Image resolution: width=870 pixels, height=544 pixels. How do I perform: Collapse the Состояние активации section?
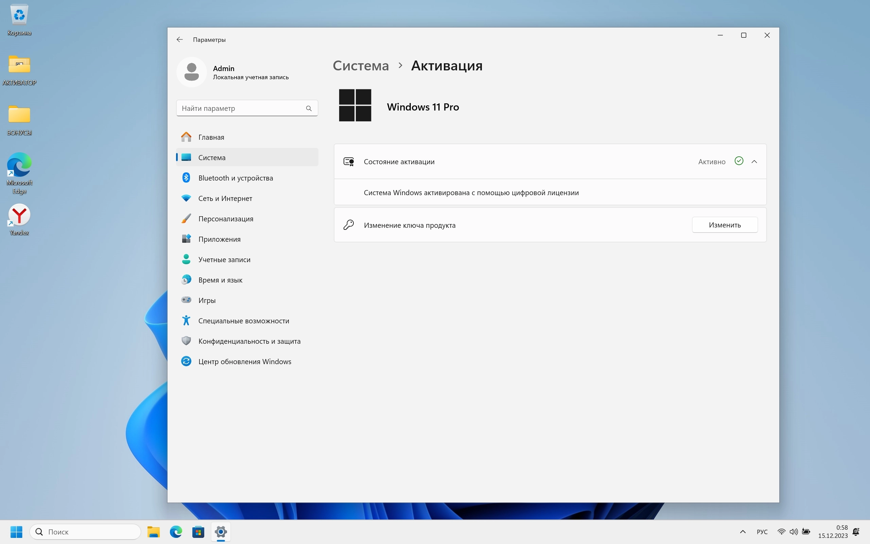click(x=754, y=162)
